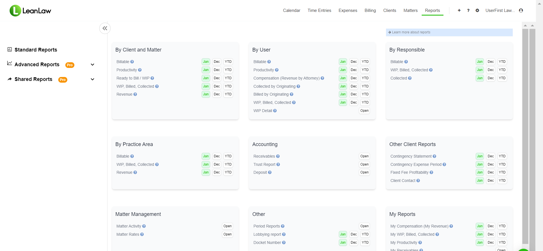This screenshot has width=543, height=251.
Task: Select the Reports tab
Action: pos(432,10)
